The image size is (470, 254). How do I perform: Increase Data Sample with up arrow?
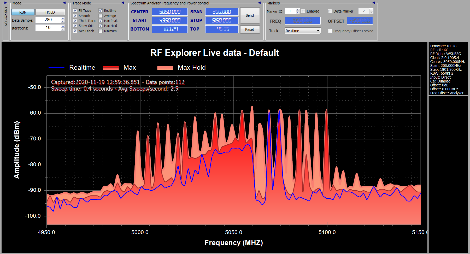[63, 18]
